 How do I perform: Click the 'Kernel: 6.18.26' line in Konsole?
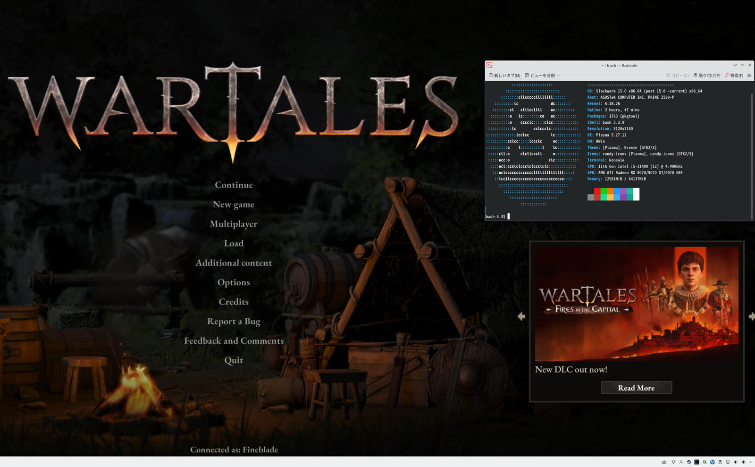tap(604, 103)
